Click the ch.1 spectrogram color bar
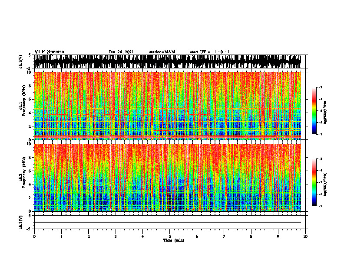This screenshot has width=344, height=265. (x=314, y=111)
